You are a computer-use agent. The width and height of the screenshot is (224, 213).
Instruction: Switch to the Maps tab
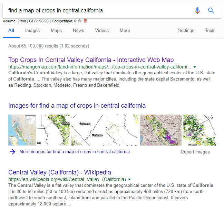(x=56, y=30)
